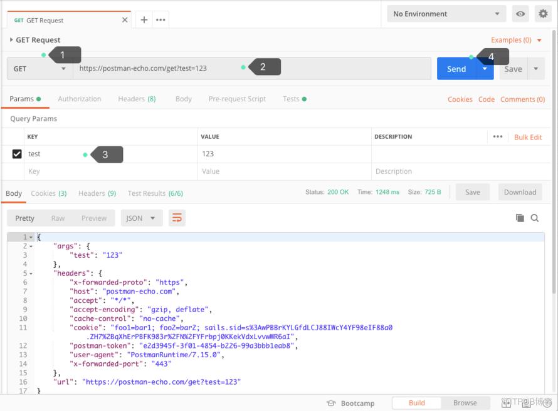Click the vertical scrollbar on right edge
This screenshot has width=558, height=411.
pyautogui.click(x=554, y=161)
